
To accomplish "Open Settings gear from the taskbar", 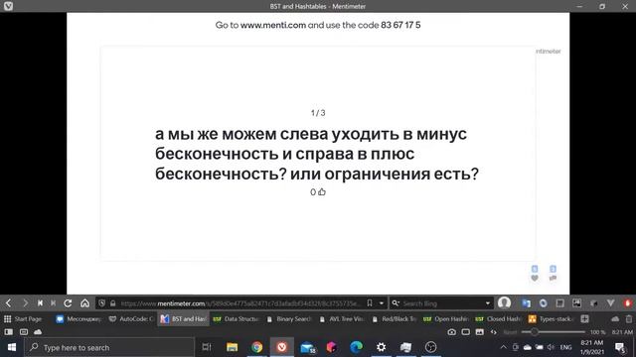I will (x=381, y=347).
